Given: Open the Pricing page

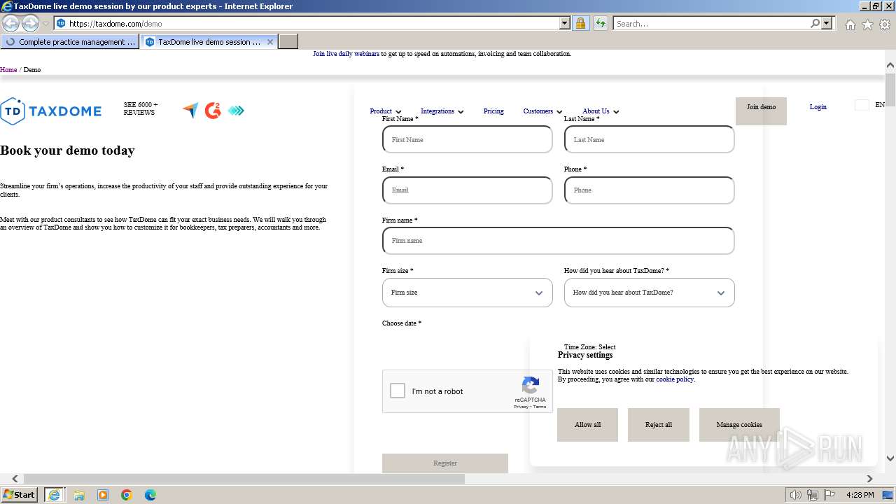Looking at the screenshot, I should coord(493,111).
